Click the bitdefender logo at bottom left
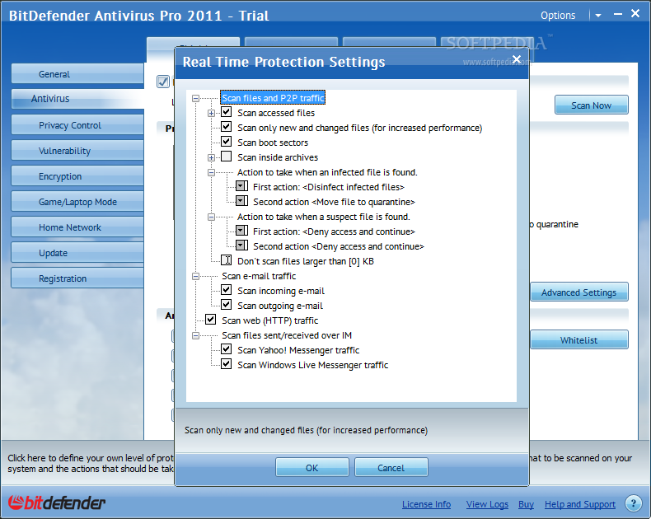The width and height of the screenshot is (651, 519). pos(57,503)
